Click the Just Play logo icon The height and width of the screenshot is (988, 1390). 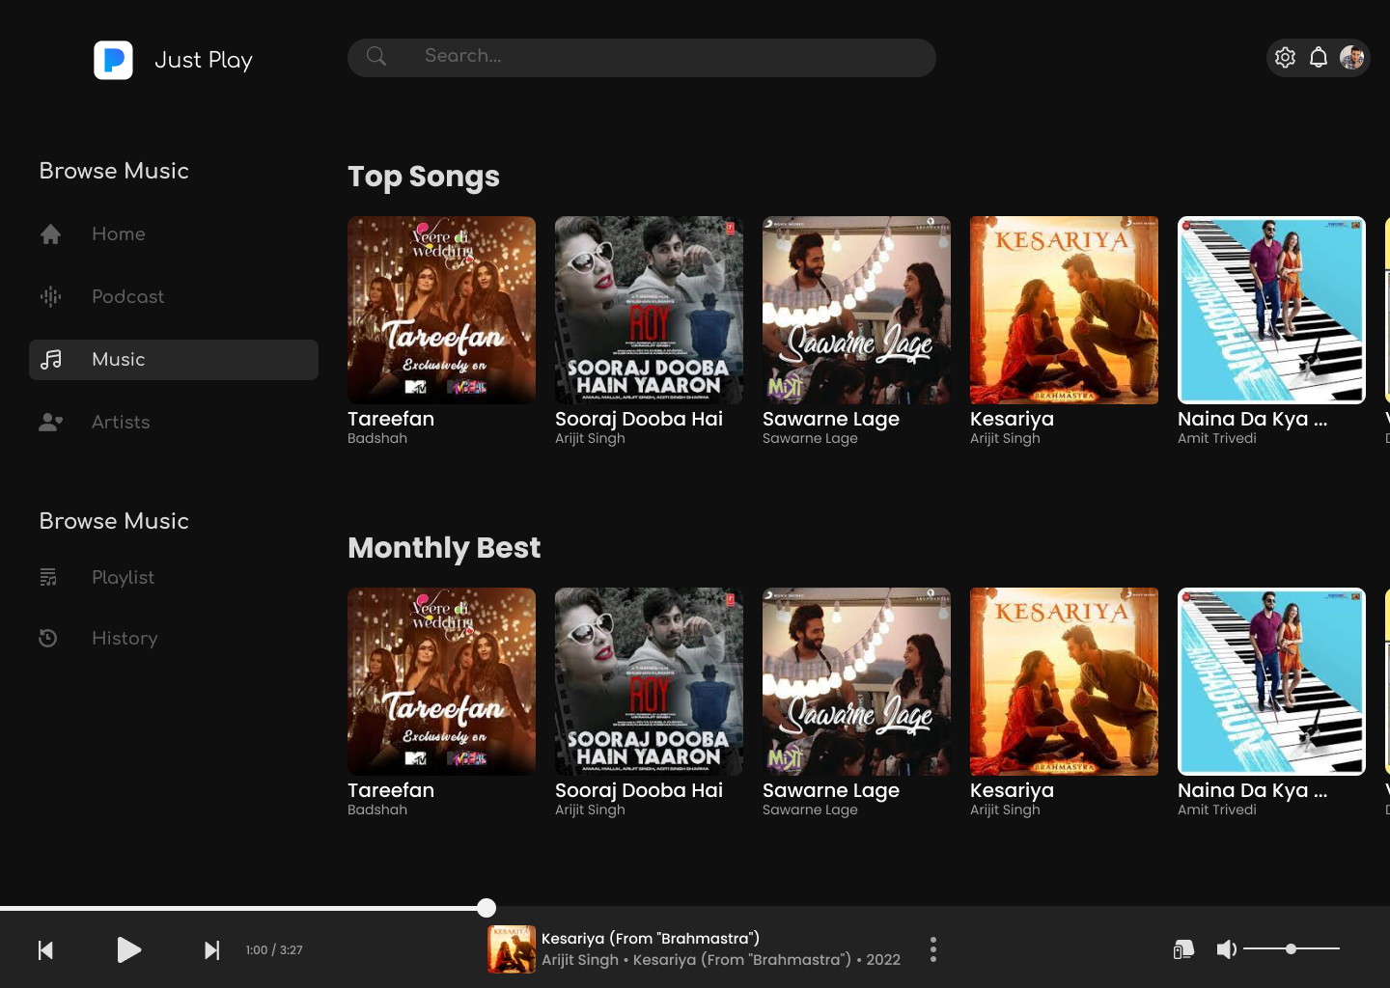point(113,60)
